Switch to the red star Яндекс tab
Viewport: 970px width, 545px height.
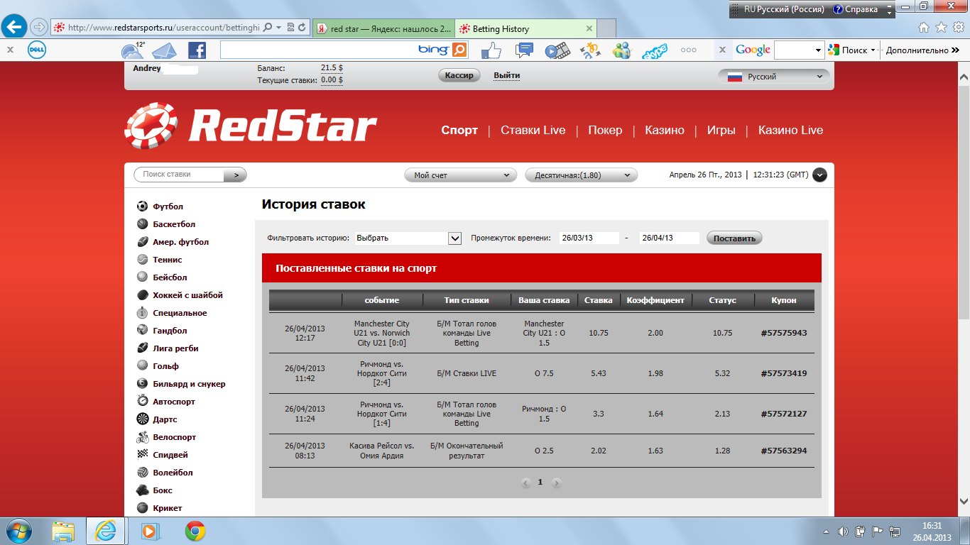point(383,28)
